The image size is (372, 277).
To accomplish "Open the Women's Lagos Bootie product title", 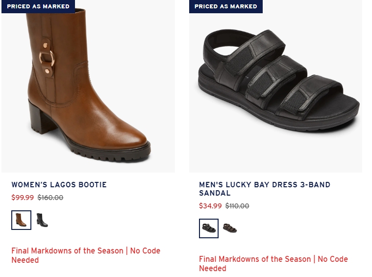I will [x=59, y=185].
